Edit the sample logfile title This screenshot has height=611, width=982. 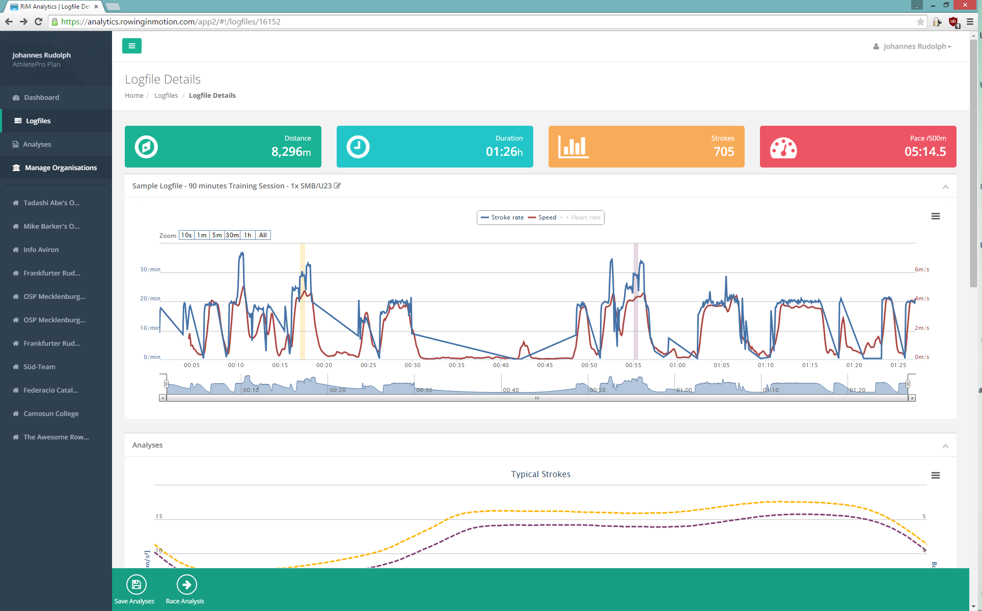coord(337,186)
